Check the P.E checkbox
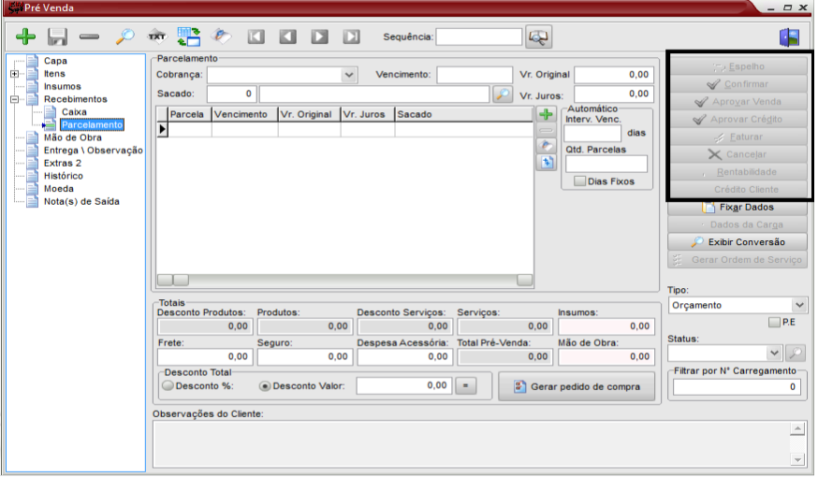The height and width of the screenshot is (477, 818). click(x=774, y=323)
